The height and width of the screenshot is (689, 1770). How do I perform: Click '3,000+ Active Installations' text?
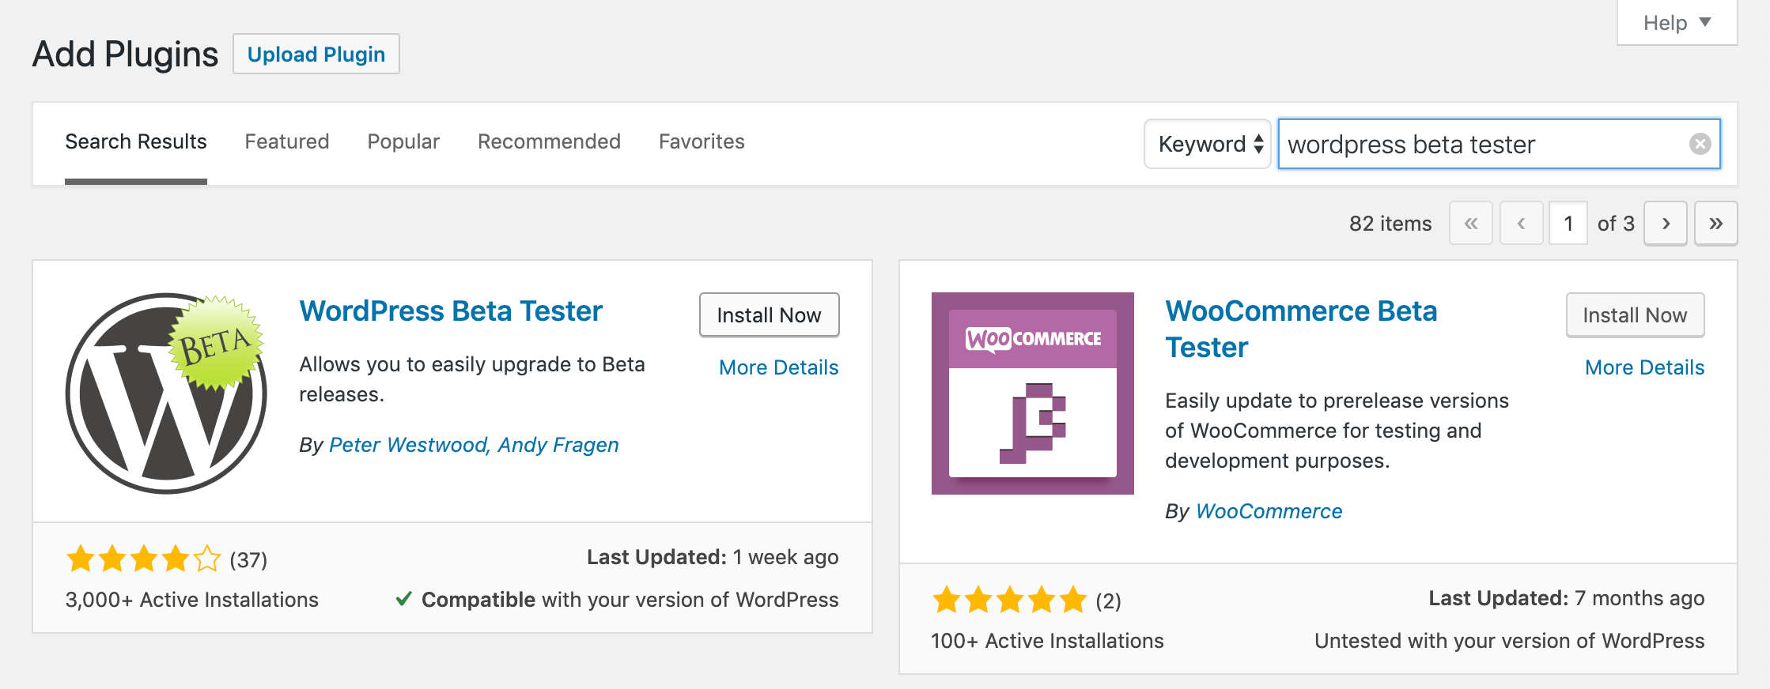192,600
